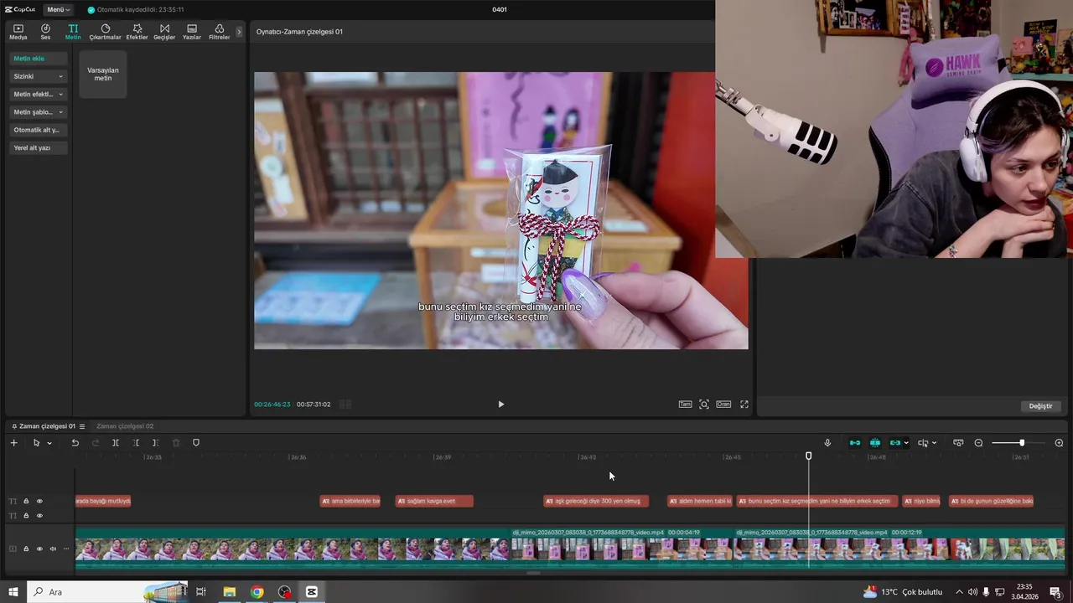
Task: Click the trim right tool
Action: pos(155,443)
